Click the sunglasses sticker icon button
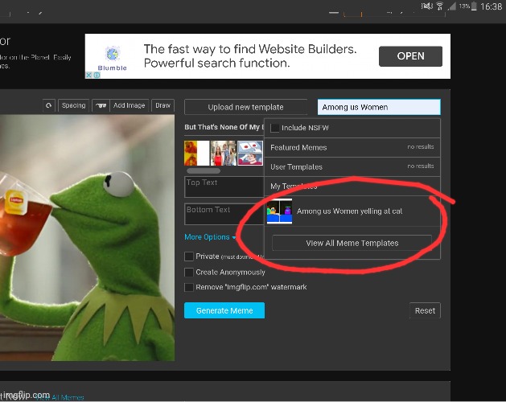Image resolution: width=506 pixels, height=402 pixels. 101,105
